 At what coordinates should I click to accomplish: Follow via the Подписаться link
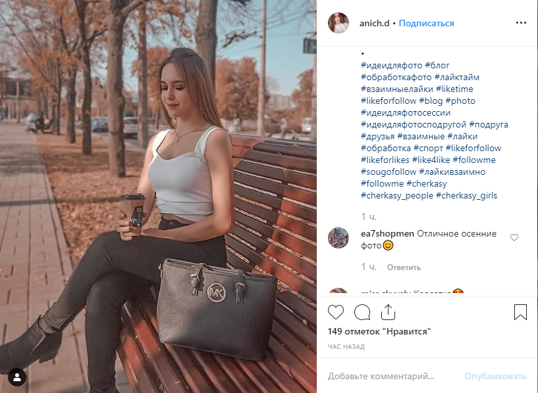pyautogui.click(x=426, y=23)
